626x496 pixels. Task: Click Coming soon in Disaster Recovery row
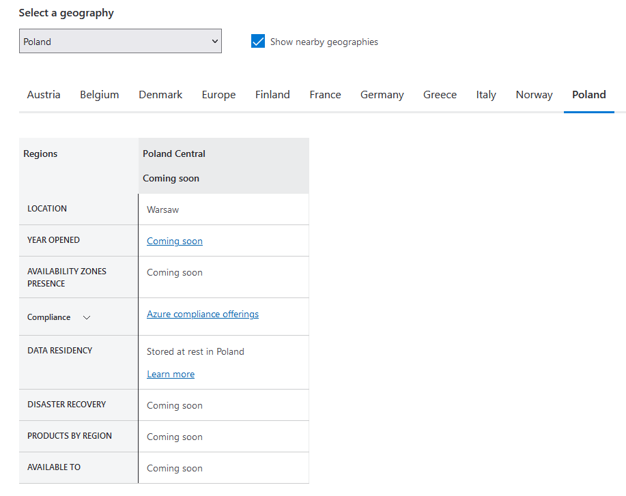click(x=175, y=405)
